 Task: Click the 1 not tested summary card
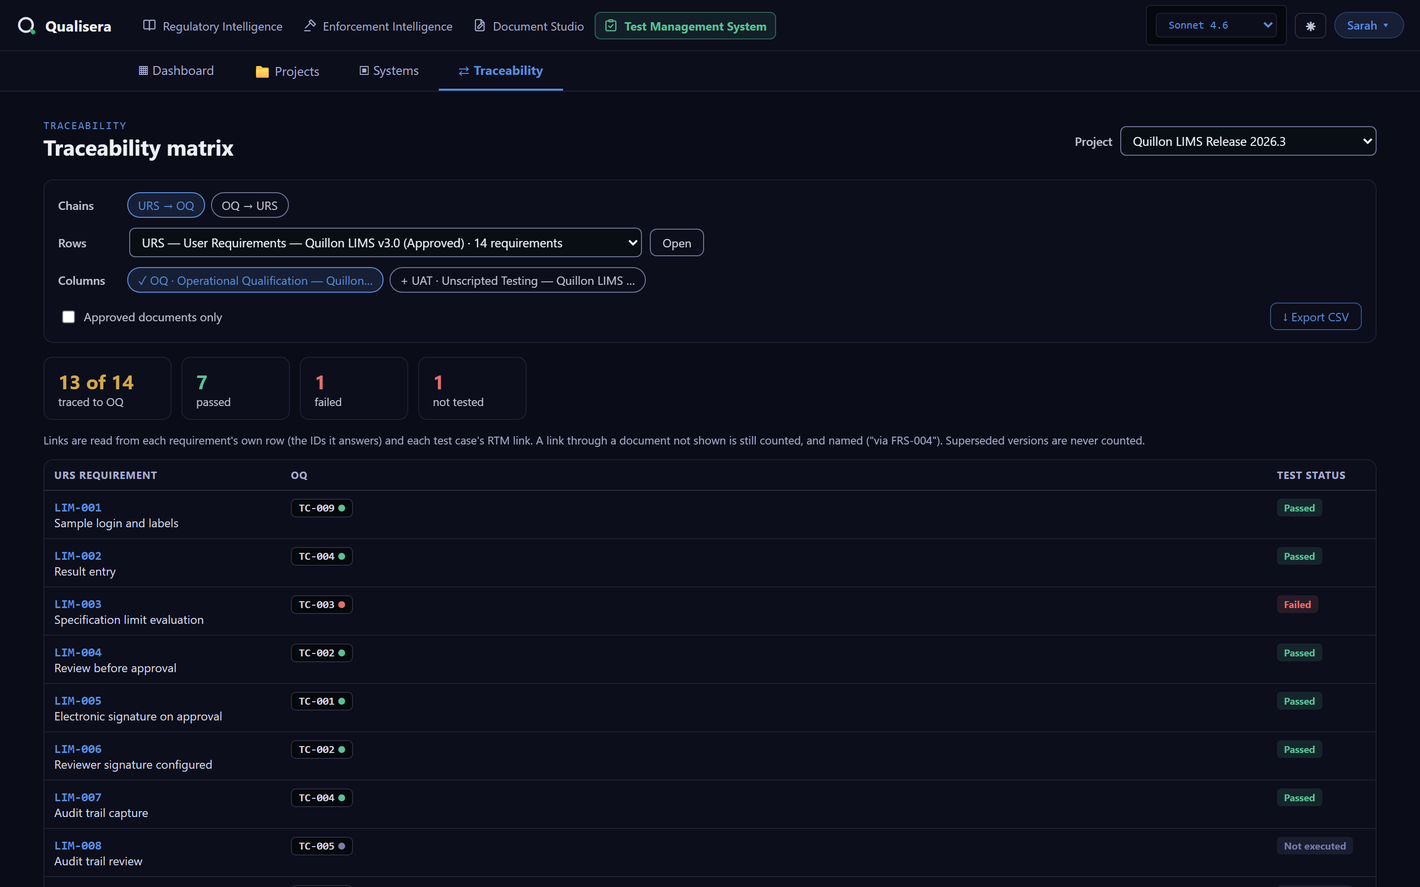472,388
